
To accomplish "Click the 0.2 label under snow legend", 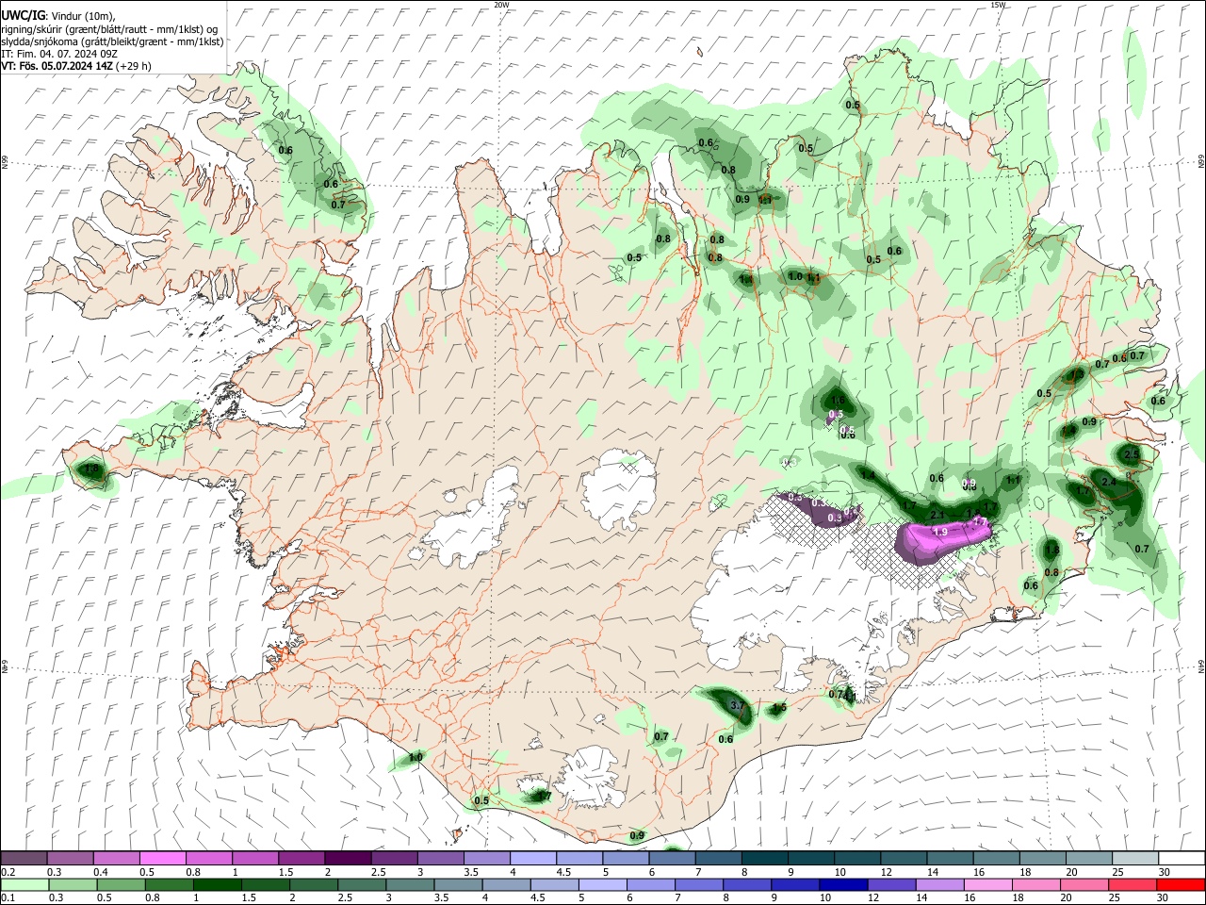I will pyautogui.click(x=8, y=872).
